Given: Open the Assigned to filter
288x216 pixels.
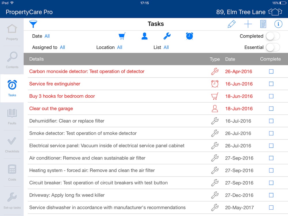Looking at the screenshot, I should [62, 48].
